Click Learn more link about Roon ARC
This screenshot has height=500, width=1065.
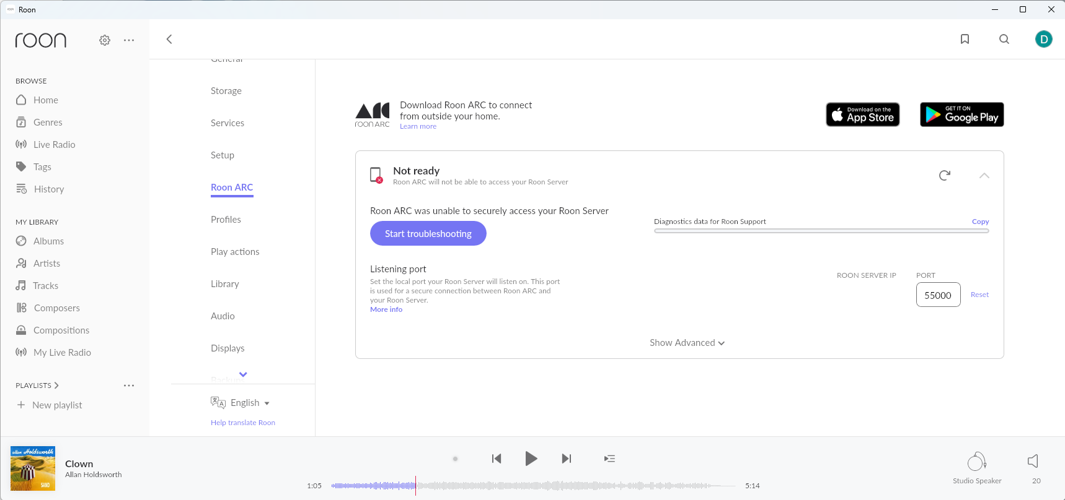pos(418,126)
